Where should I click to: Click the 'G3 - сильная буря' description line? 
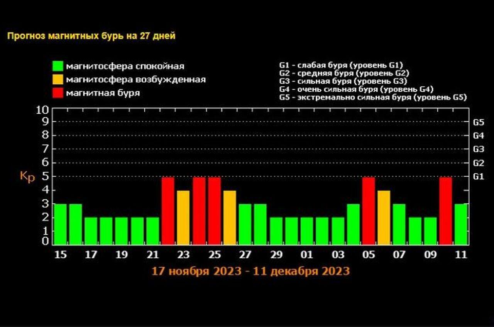(343, 81)
